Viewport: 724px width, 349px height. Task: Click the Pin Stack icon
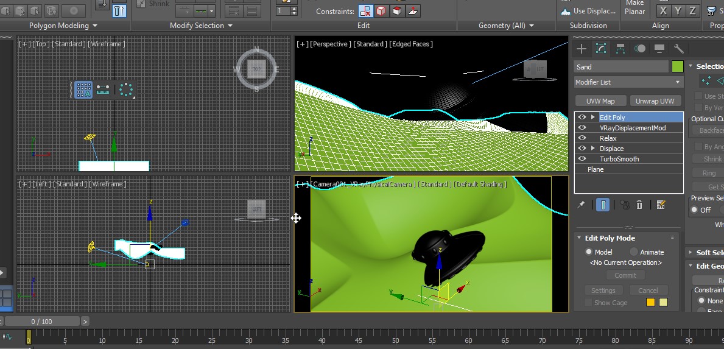(x=582, y=205)
